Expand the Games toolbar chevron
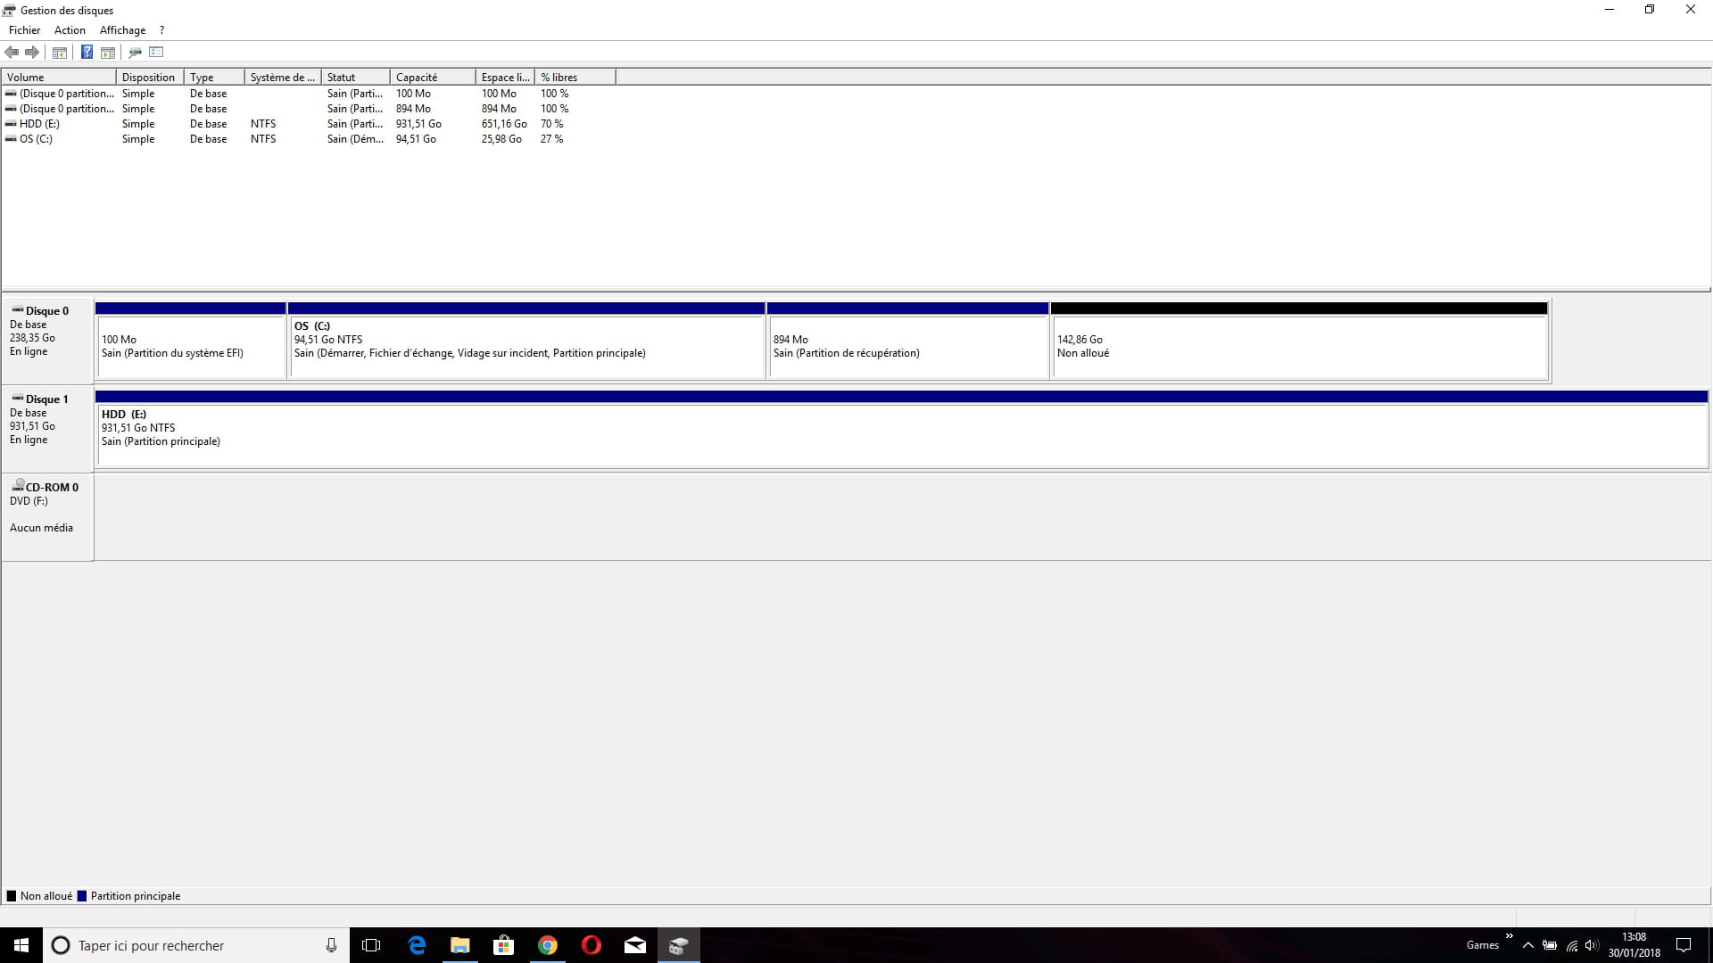This screenshot has height=963, width=1713. (1509, 936)
